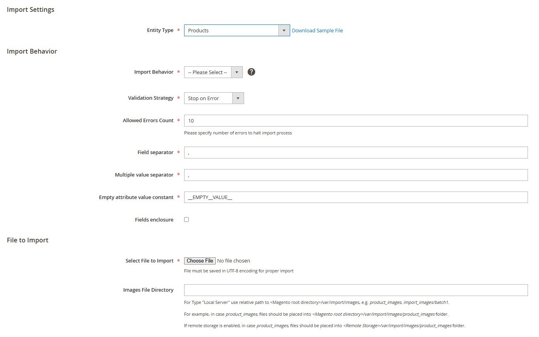Click the Multiple value separator label
The width and height of the screenshot is (539, 337).
(x=144, y=175)
